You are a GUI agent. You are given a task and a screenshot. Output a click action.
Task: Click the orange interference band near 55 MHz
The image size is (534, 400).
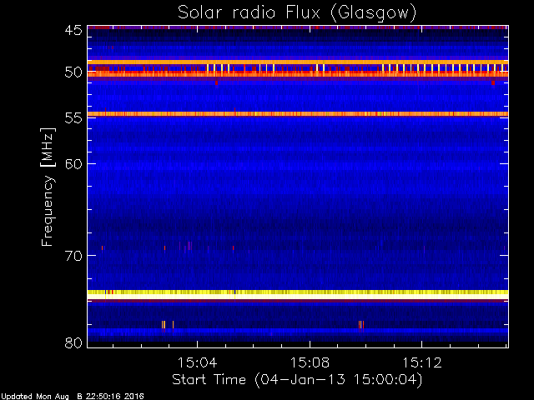(x=298, y=114)
